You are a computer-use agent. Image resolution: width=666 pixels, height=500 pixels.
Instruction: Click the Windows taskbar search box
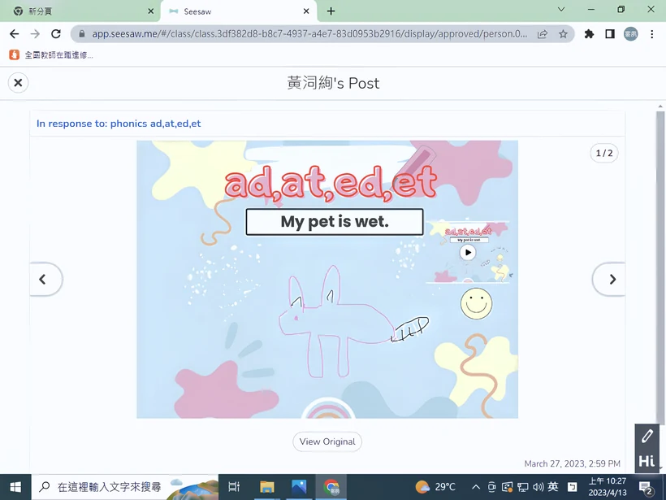pyautogui.click(x=125, y=487)
